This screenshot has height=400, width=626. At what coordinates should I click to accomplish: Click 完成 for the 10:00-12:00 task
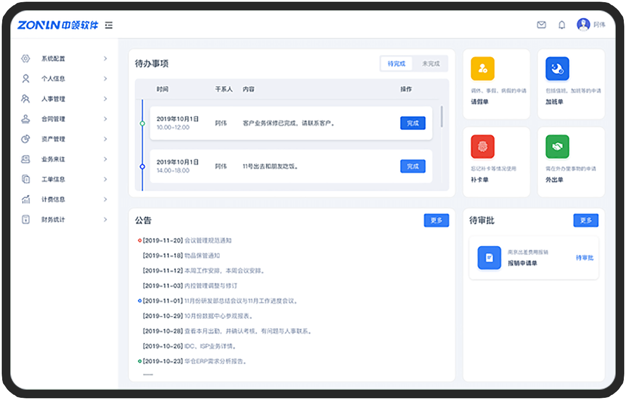pos(412,123)
